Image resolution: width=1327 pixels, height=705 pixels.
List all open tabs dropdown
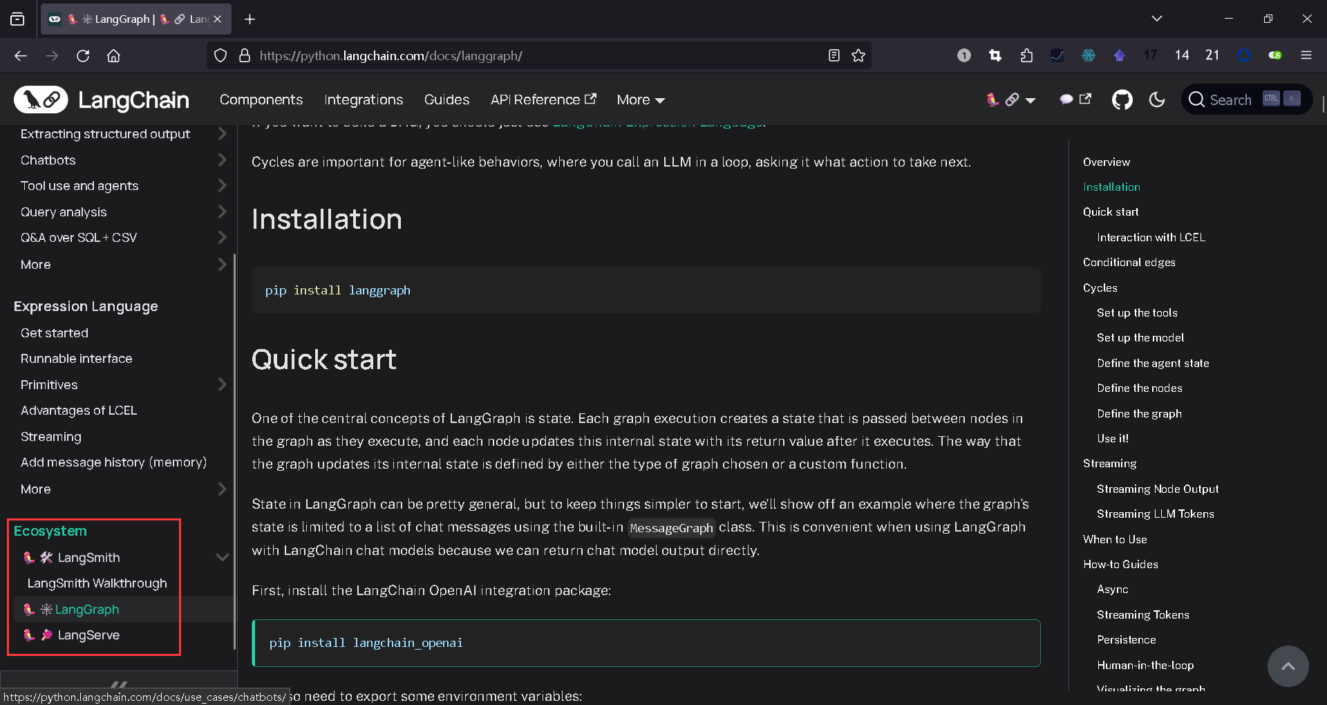click(1157, 19)
